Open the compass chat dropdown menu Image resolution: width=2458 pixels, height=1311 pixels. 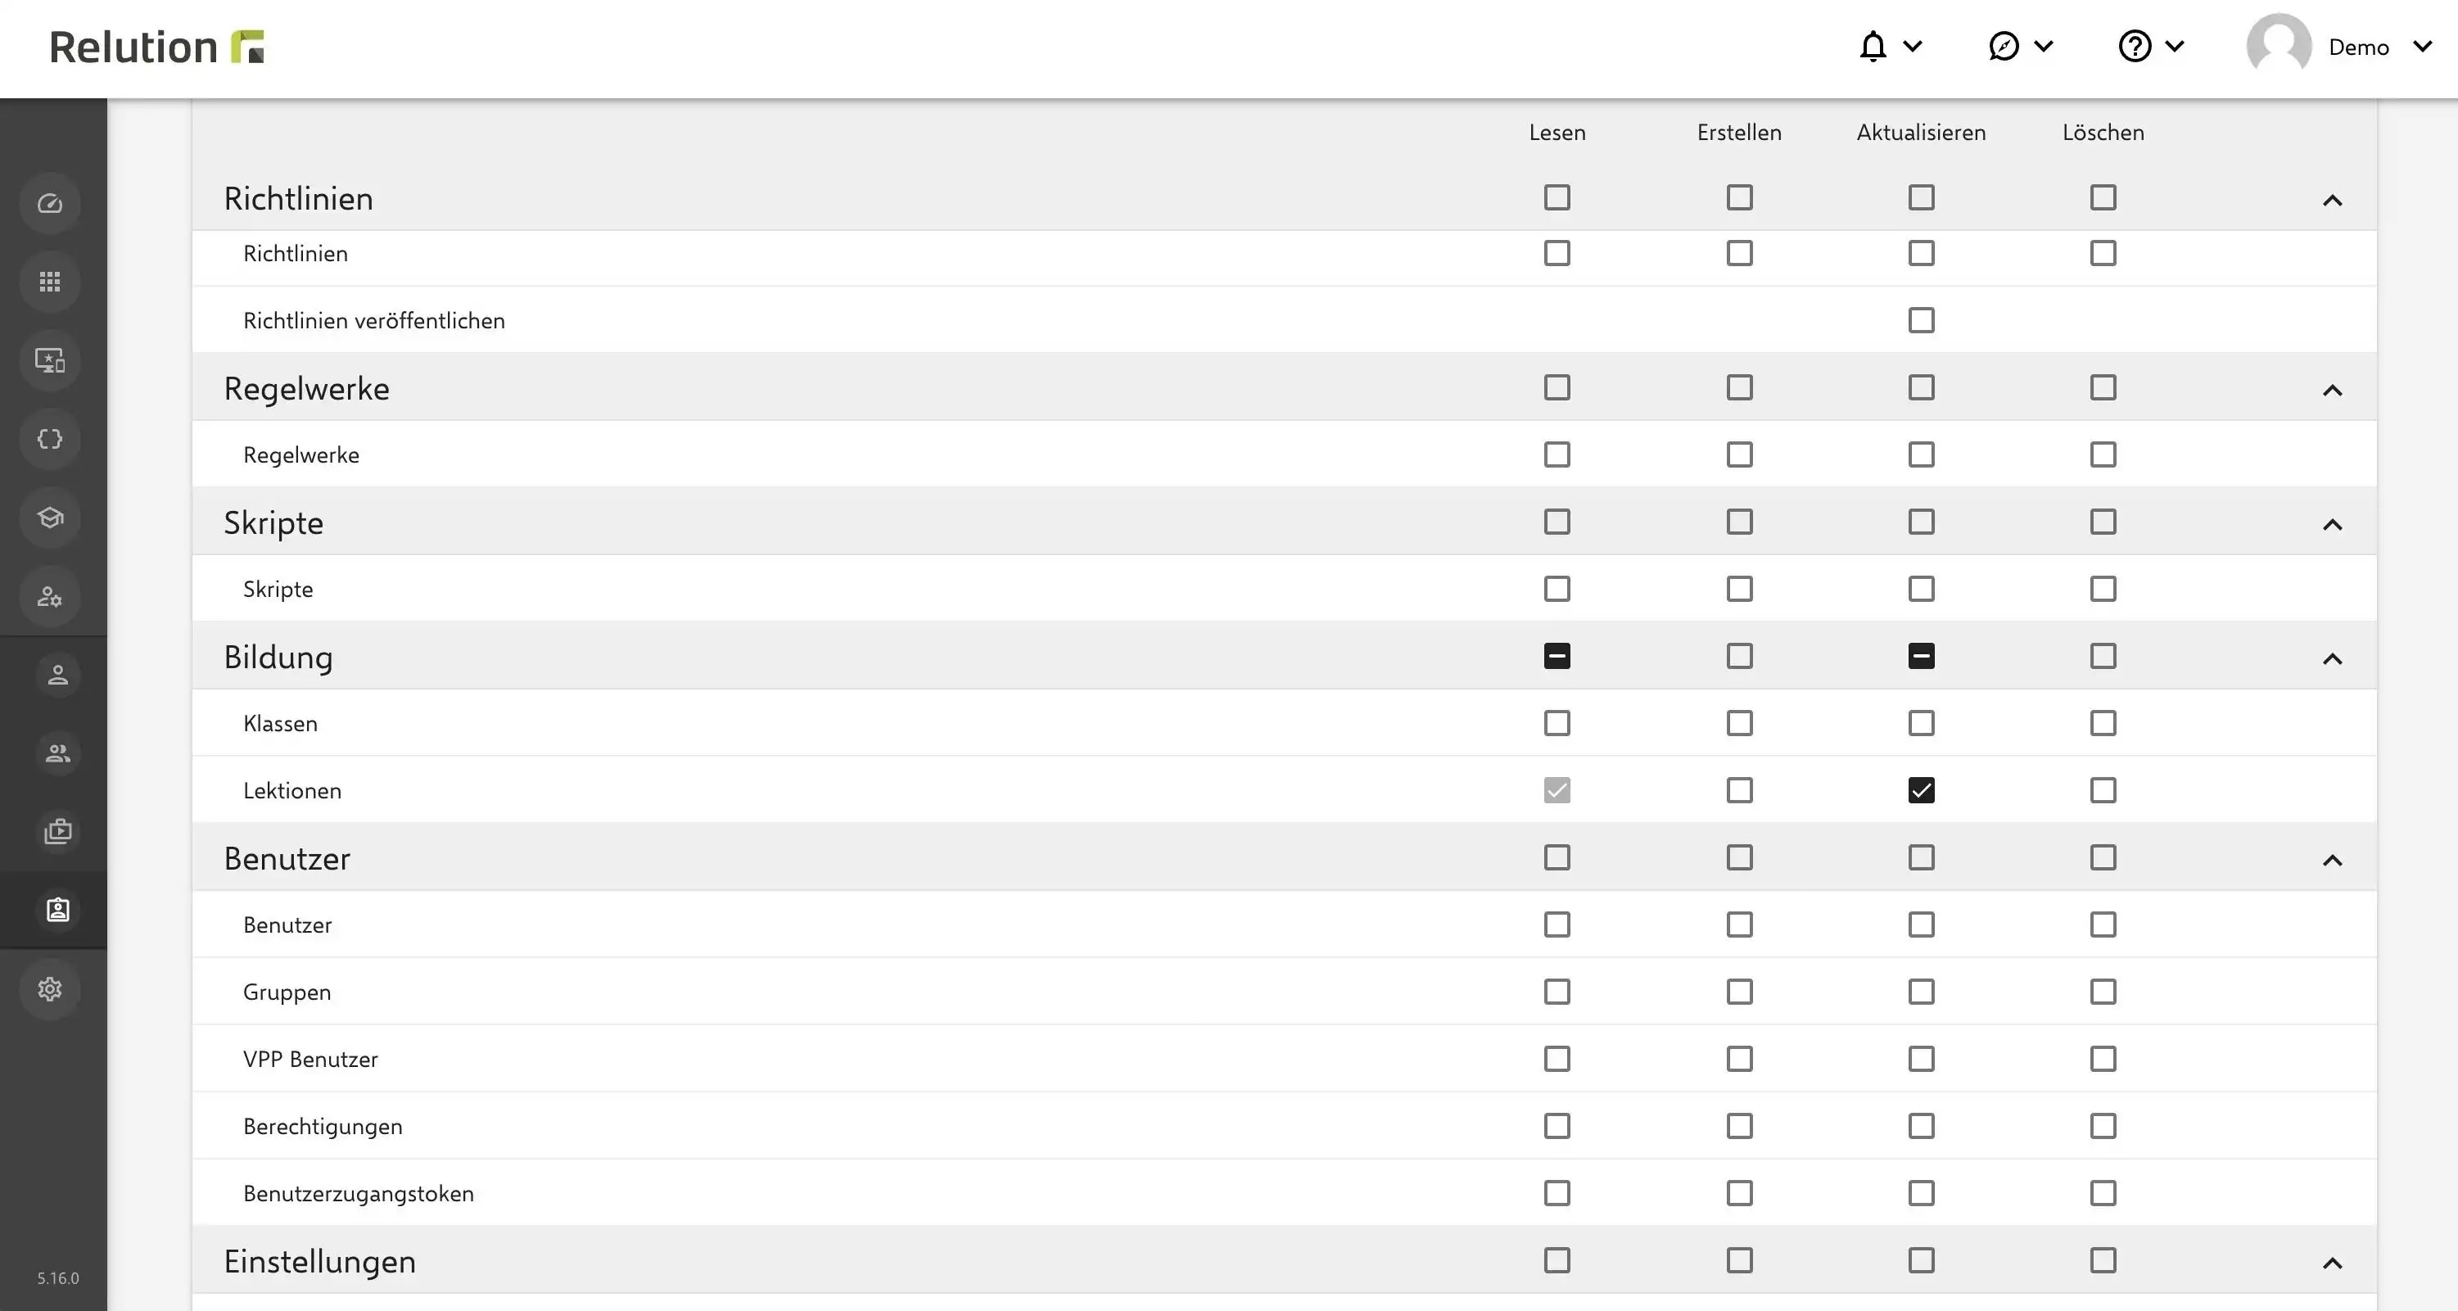2020,46
